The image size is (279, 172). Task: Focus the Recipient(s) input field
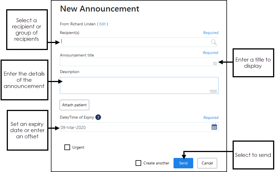tap(135, 42)
